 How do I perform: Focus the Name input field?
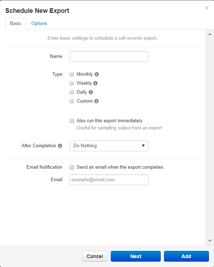tap(109, 56)
